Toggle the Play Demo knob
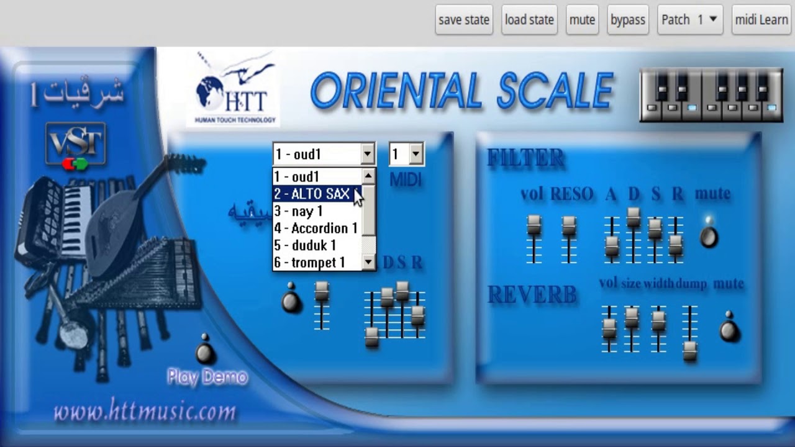Viewport: 795px width, 447px height. (206, 350)
